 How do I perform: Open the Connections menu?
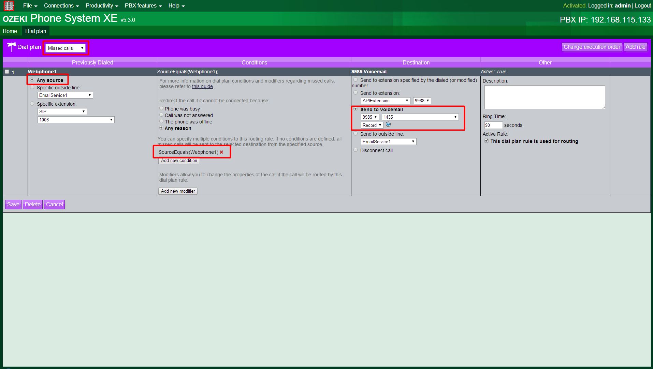[61, 6]
